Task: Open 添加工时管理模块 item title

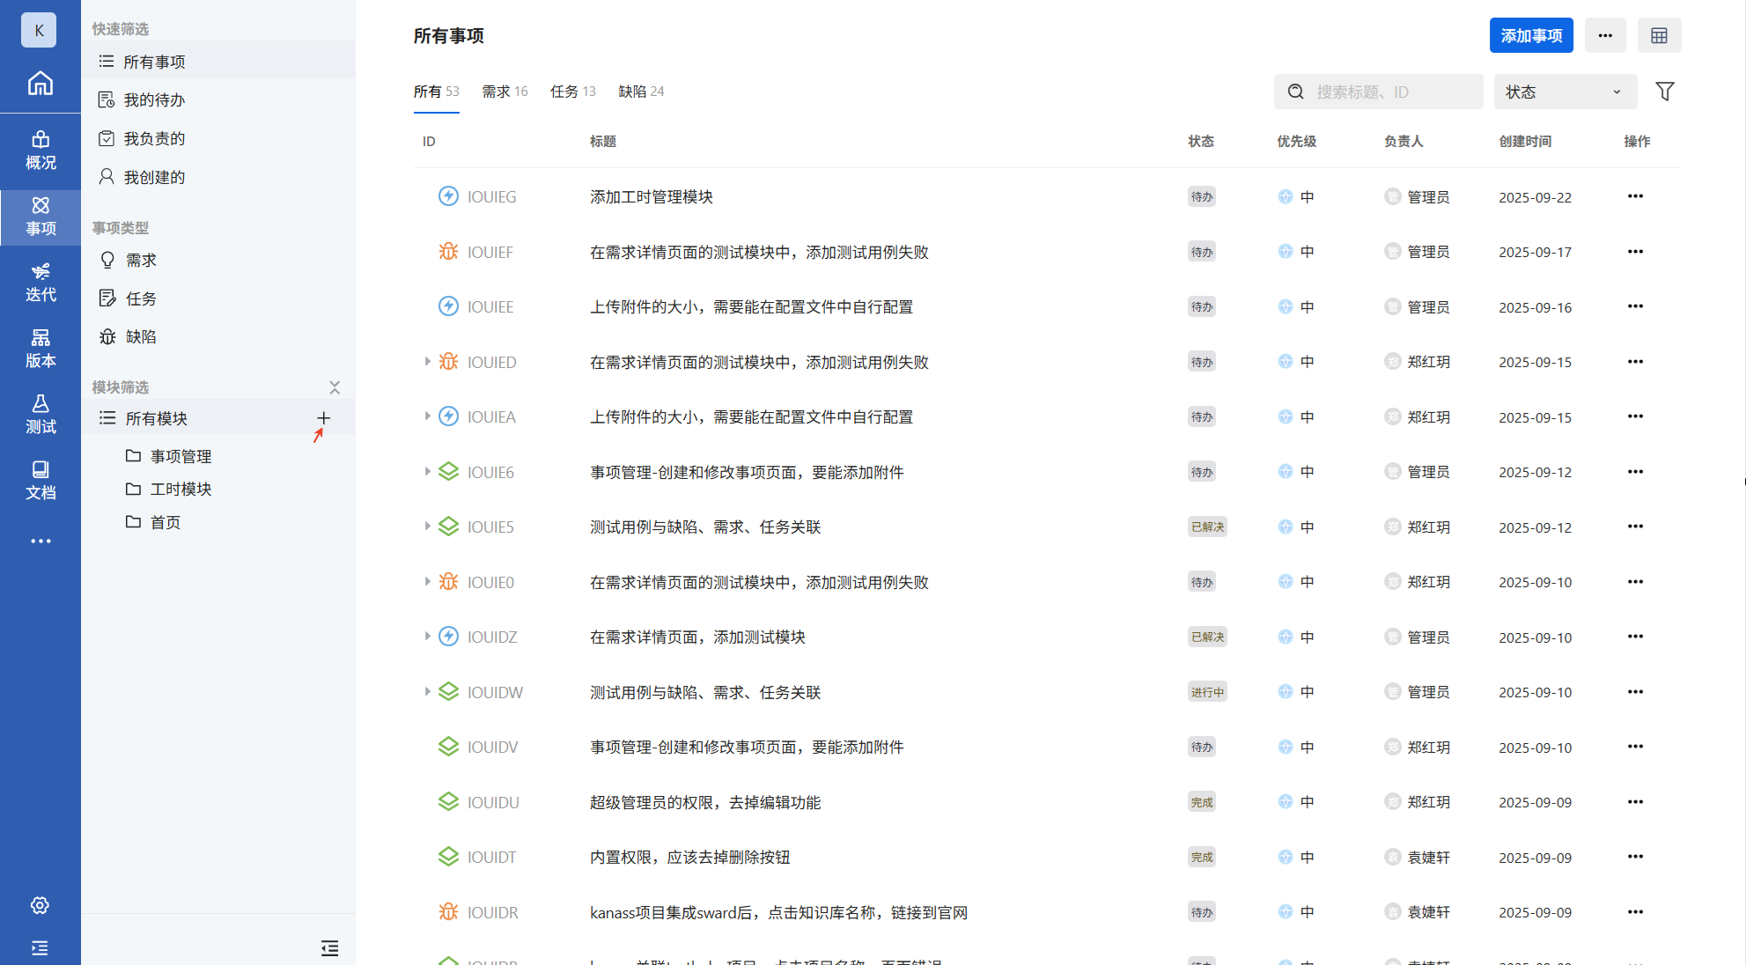Action: pyautogui.click(x=651, y=197)
